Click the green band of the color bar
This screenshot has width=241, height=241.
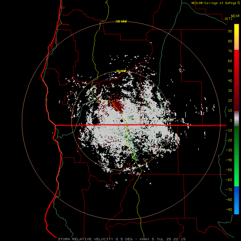tap(236, 156)
